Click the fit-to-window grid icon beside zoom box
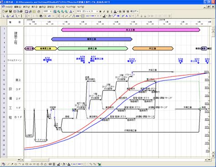The height and width of the screenshot is (167, 216). (55, 11)
